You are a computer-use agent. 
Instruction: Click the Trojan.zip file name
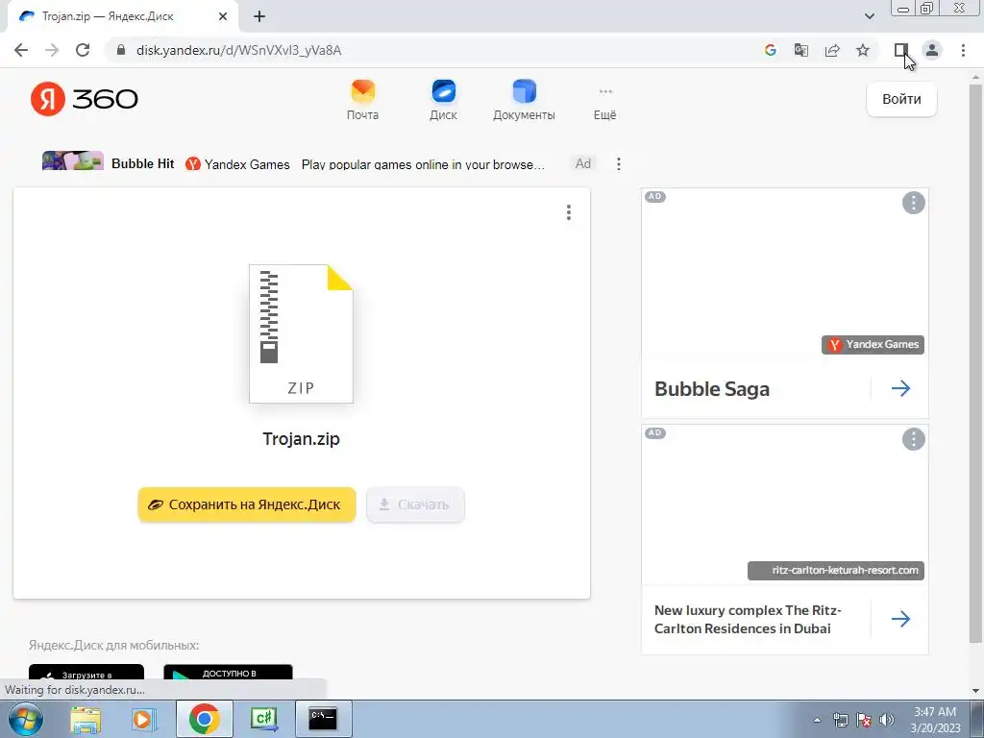tap(301, 438)
